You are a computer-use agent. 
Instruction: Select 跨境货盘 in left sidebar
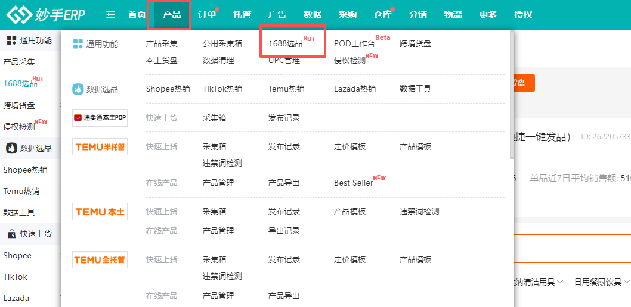(x=19, y=105)
